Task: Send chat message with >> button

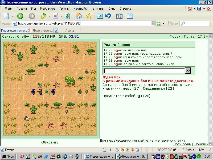Action: (x=188, y=71)
